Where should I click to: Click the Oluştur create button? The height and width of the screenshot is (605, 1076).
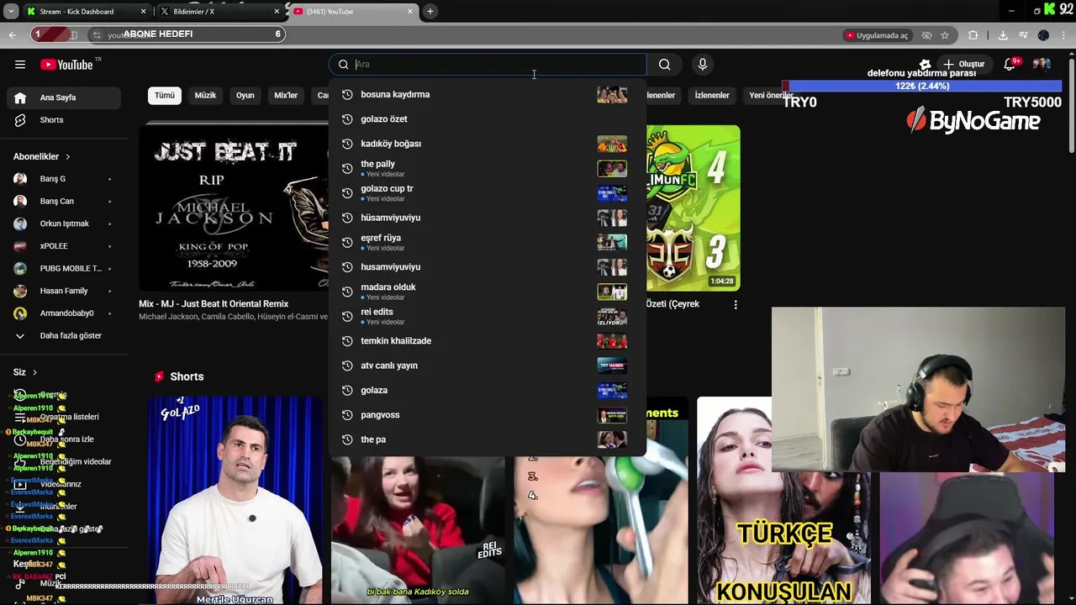pos(963,65)
